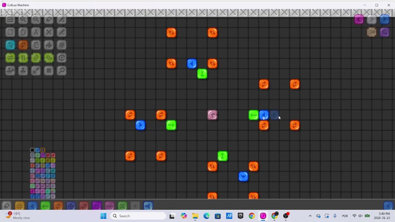Click the clipboard paste icon
The image size is (395, 222).
pyautogui.click(x=36, y=45)
